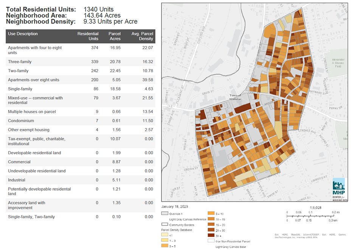Click the CROWN ST street label
This screenshot has width=354, height=250.
[x=191, y=169]
